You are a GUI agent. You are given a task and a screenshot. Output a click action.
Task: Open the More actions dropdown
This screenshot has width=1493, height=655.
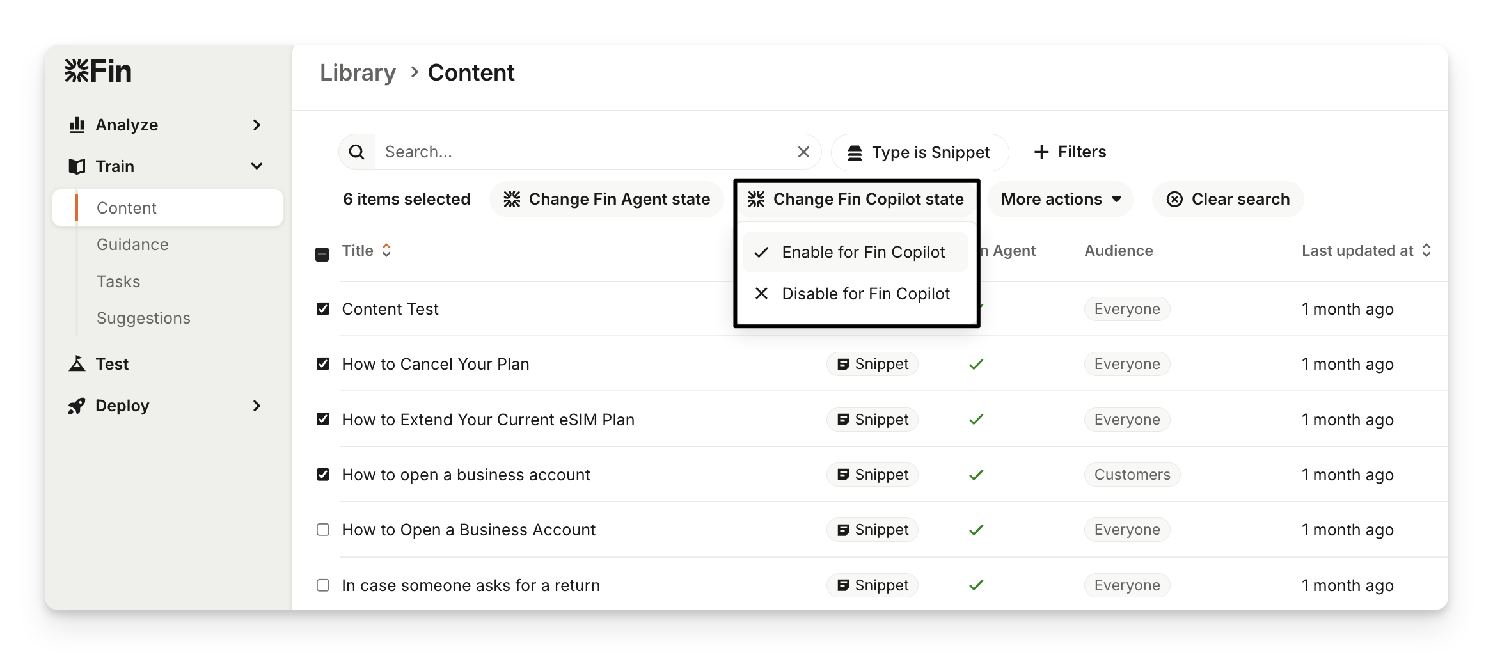click(x=1060, y=200)
